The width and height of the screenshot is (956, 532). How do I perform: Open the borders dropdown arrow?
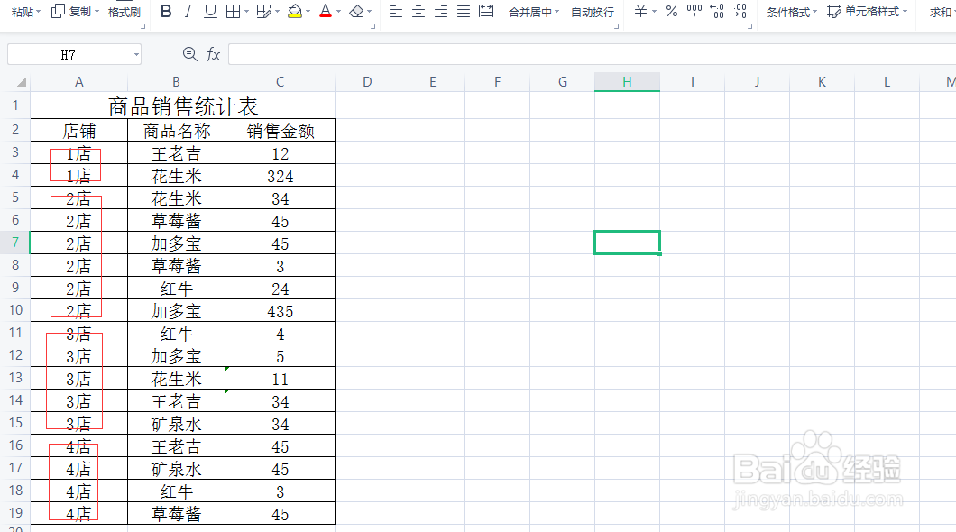tap(246, 12)
